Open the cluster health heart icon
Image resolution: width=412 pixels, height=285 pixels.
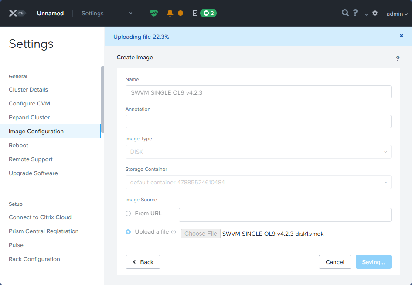(x=154, y=13)
